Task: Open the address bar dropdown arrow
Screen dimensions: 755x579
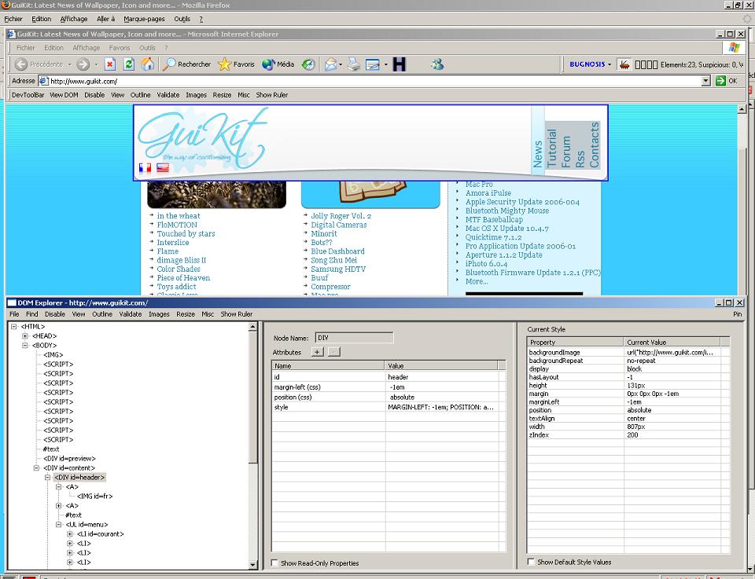Action: [x=705, y=81]
